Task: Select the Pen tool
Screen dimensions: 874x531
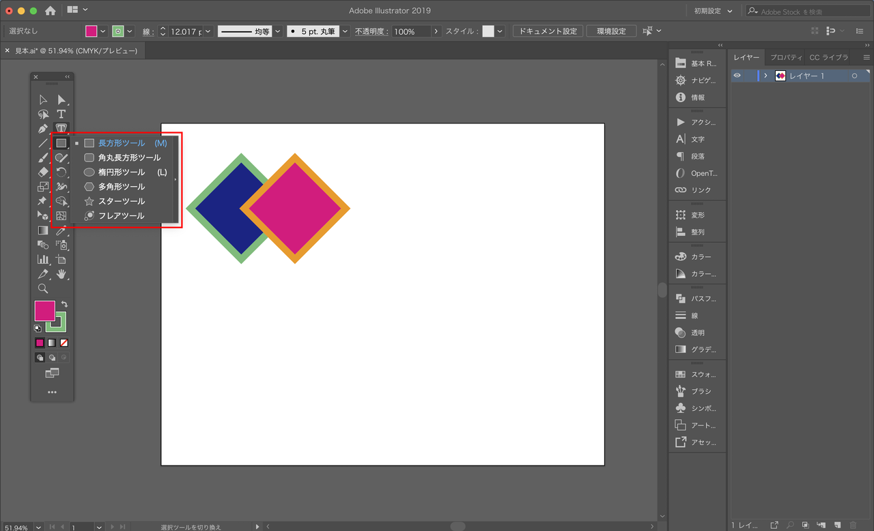Action: (x=43, y=128)
